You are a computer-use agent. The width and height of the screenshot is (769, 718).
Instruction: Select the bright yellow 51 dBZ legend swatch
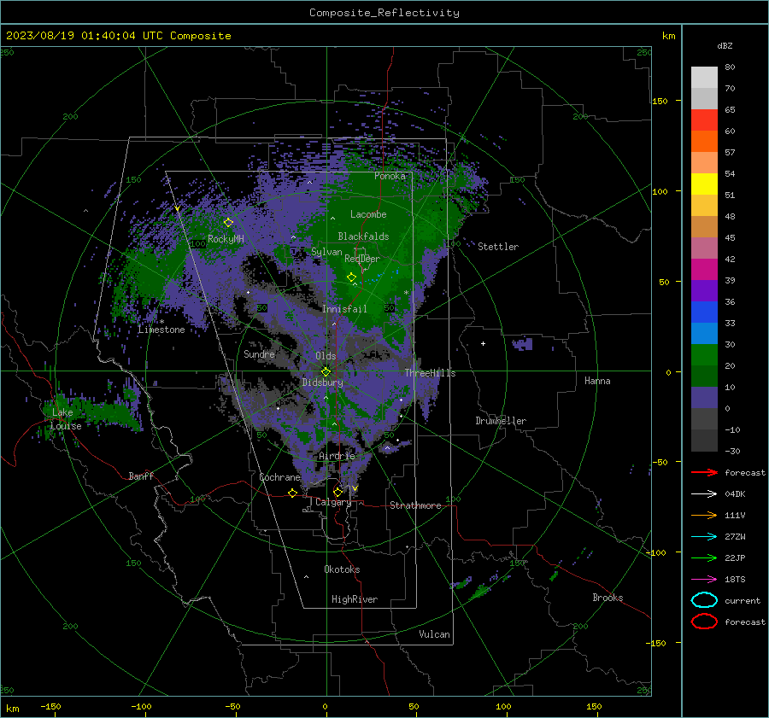pyautogui.click(x=704, y=184)
